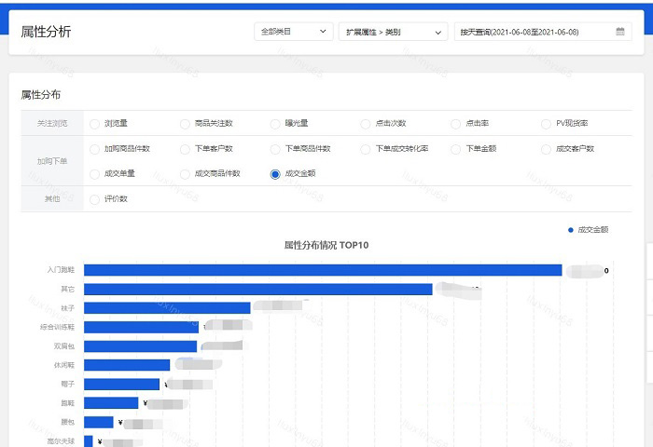Select the 下单商品件数 radio option

(275, 149)
